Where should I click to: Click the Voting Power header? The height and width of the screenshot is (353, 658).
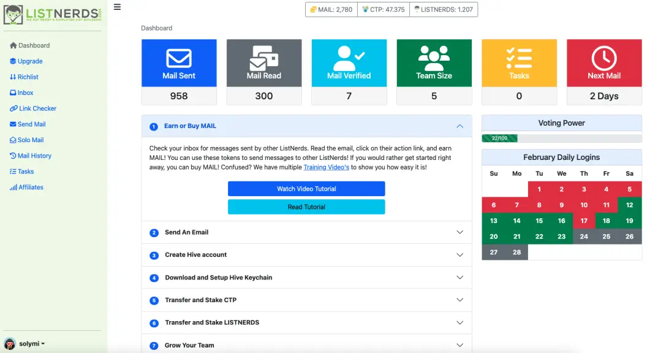(561, 123)
